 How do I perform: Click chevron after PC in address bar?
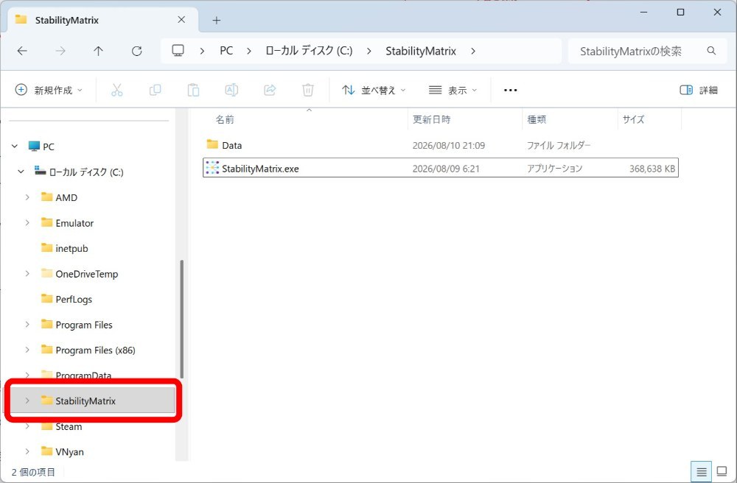coord(249,51)
